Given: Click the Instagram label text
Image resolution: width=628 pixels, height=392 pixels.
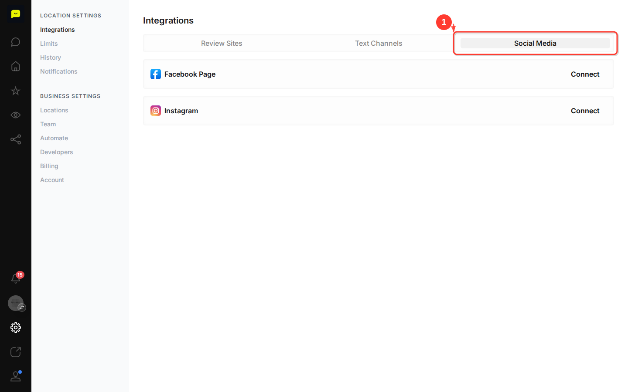Looking at the screenshot, I should tap(181, 111).
